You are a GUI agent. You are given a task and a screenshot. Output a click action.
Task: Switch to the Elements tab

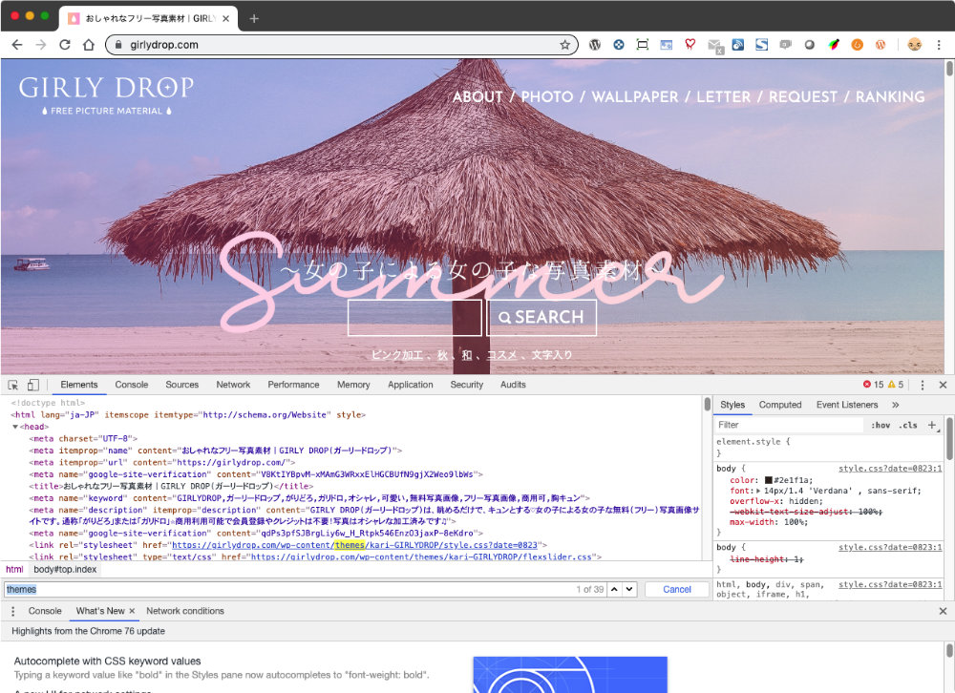[79, 385]
